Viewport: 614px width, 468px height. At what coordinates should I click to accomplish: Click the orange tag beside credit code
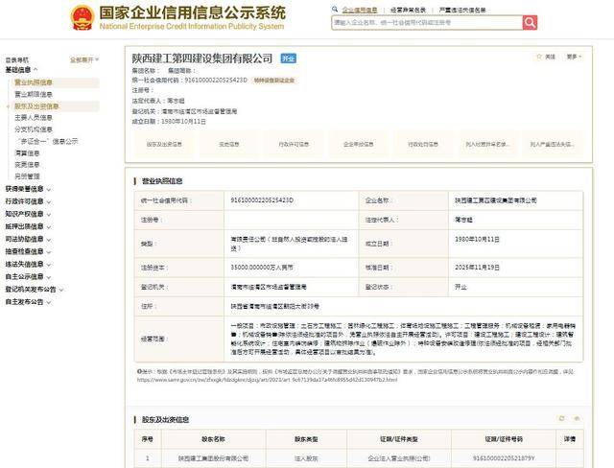[274, 81]
